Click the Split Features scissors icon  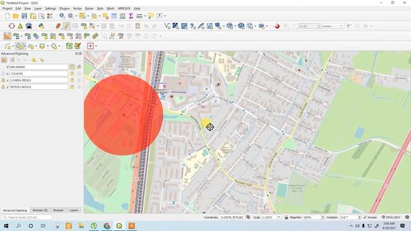121,36
